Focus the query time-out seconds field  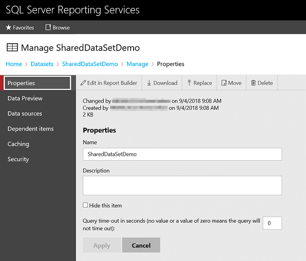click(x=272, y=223)
